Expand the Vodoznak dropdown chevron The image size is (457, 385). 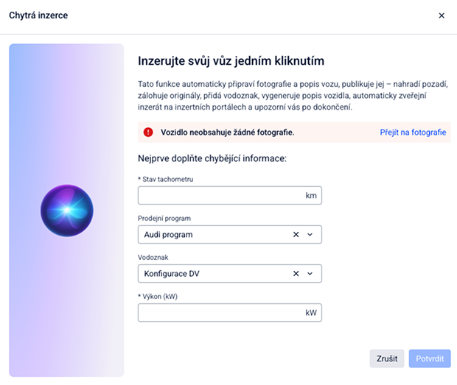tap(310, 274)
